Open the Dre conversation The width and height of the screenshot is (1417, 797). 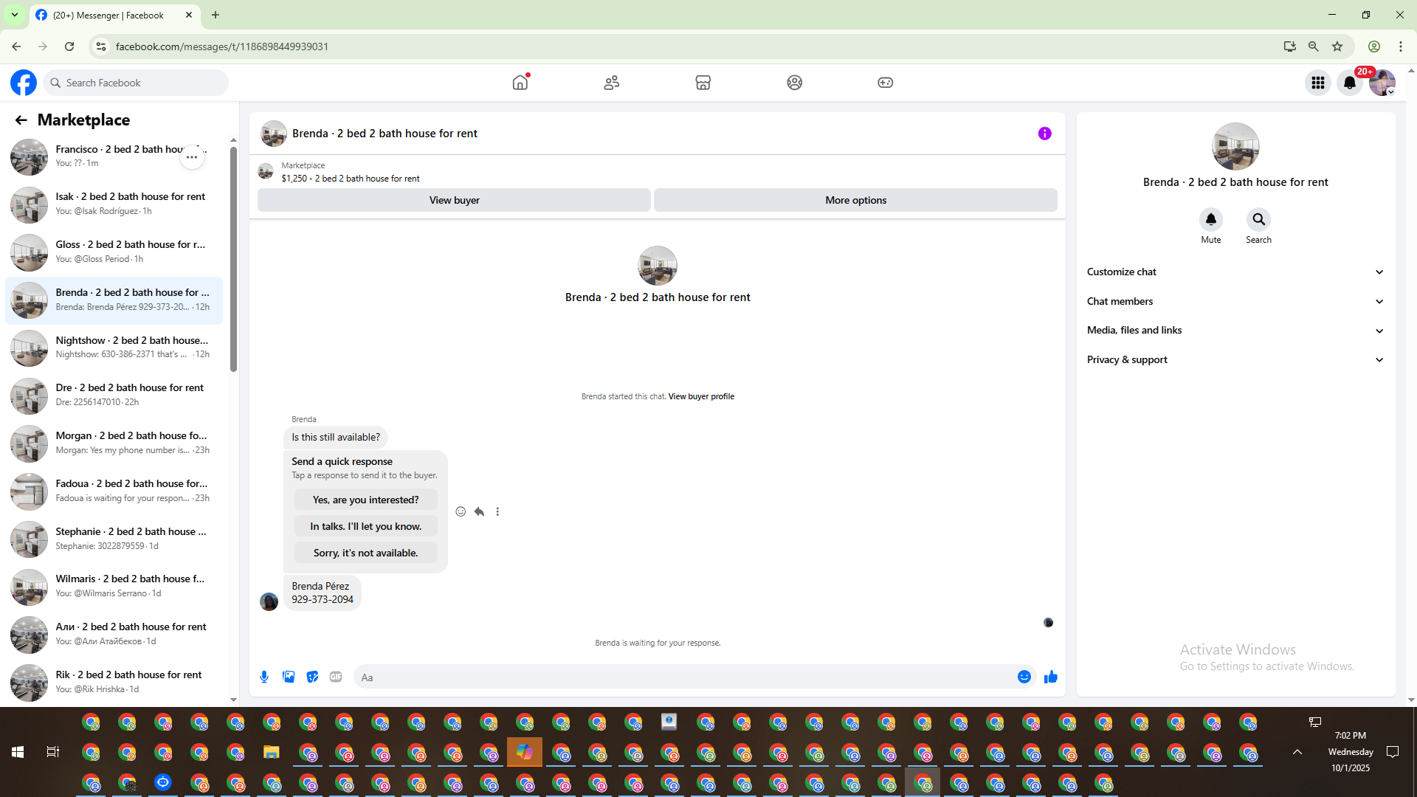114,396
